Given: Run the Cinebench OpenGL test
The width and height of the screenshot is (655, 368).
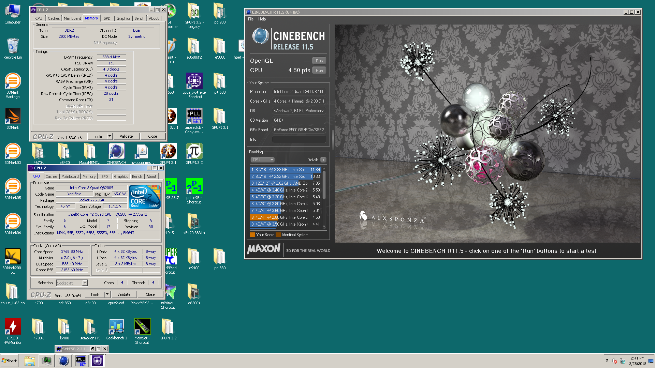Looking at the screenshot, I should pyautogui.click(x=319, y=61).
